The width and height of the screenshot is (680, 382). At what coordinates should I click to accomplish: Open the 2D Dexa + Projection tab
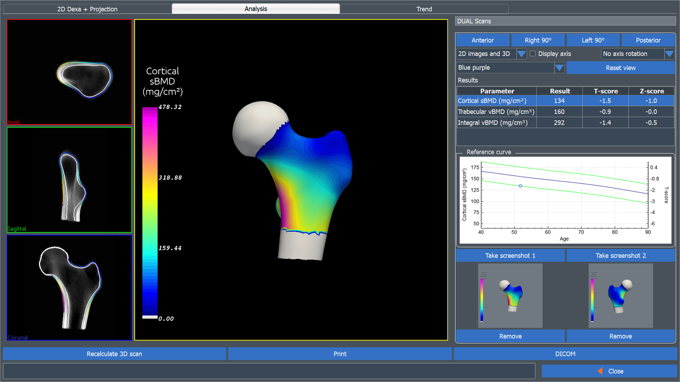point(87,8)
